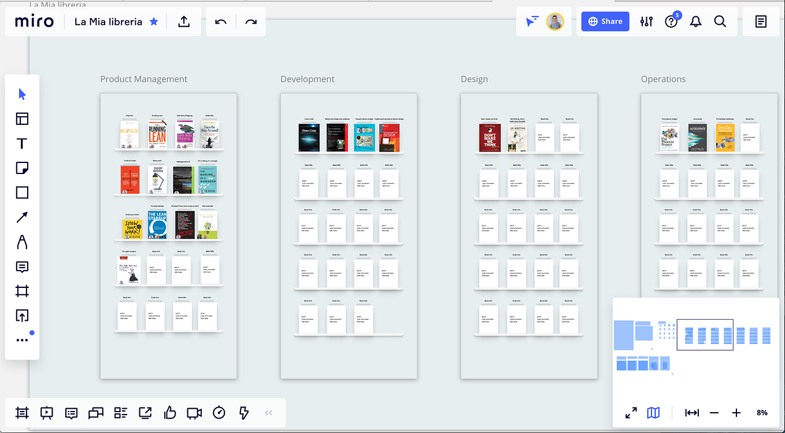Pick the connection line tool
This screenshot has height=433, width=785.
(x=22, y=217)
